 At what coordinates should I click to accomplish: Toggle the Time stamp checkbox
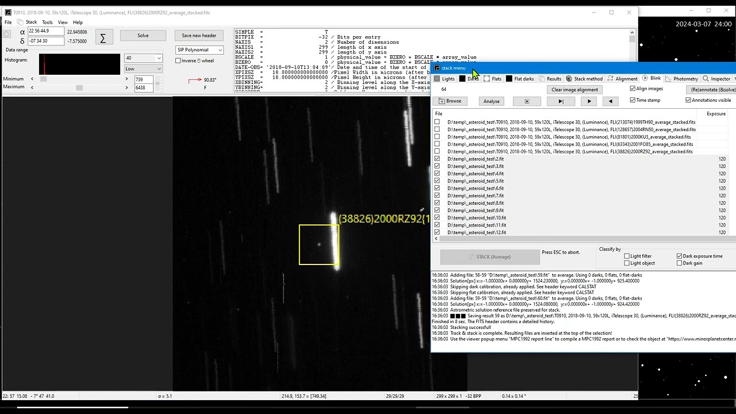pos(632,100)
